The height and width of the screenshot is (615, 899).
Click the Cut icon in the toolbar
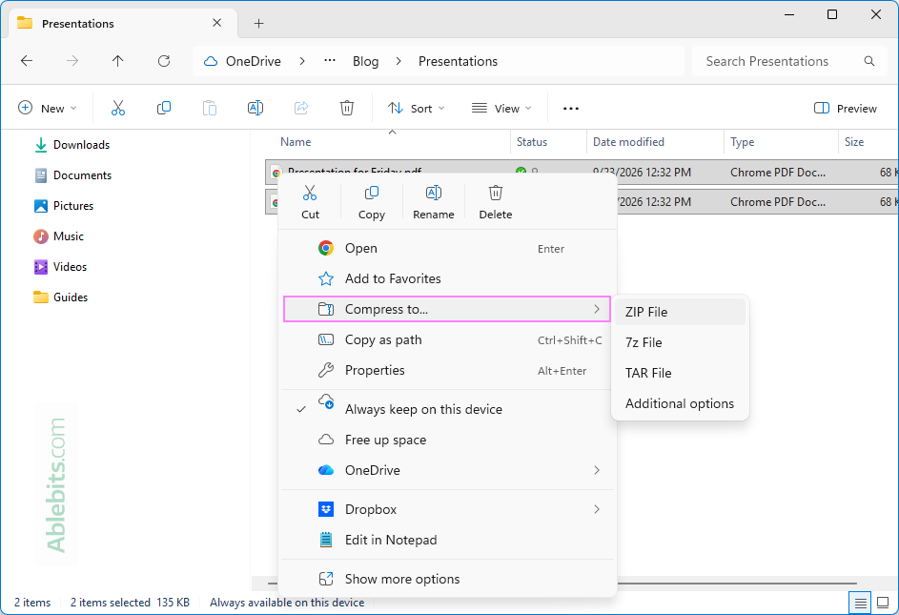(118, 108)
